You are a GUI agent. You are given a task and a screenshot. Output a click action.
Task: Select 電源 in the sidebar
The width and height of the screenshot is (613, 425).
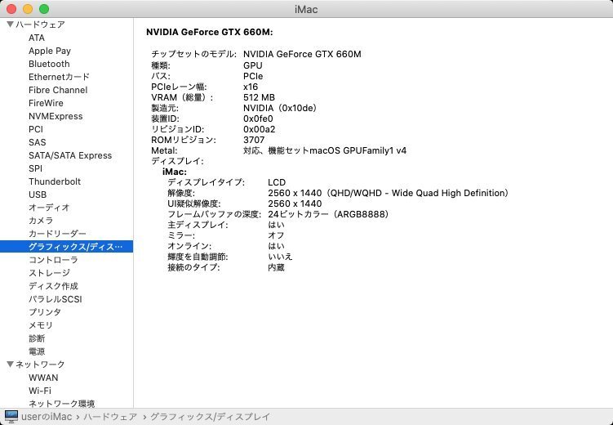point(37,351)
